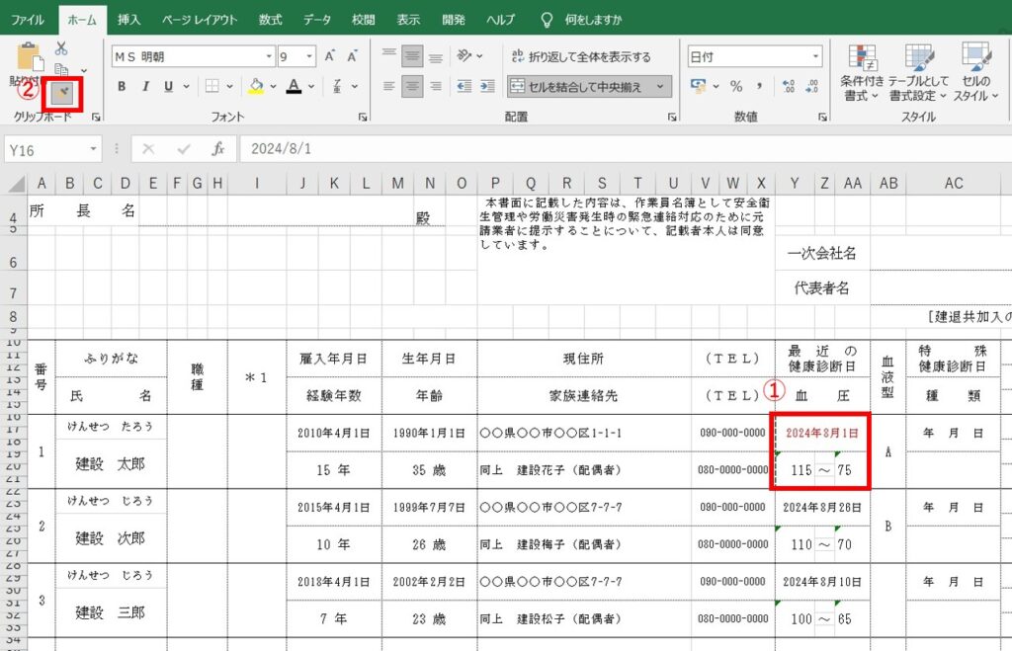Align text to bottom of cell

[x=436, y=56]
